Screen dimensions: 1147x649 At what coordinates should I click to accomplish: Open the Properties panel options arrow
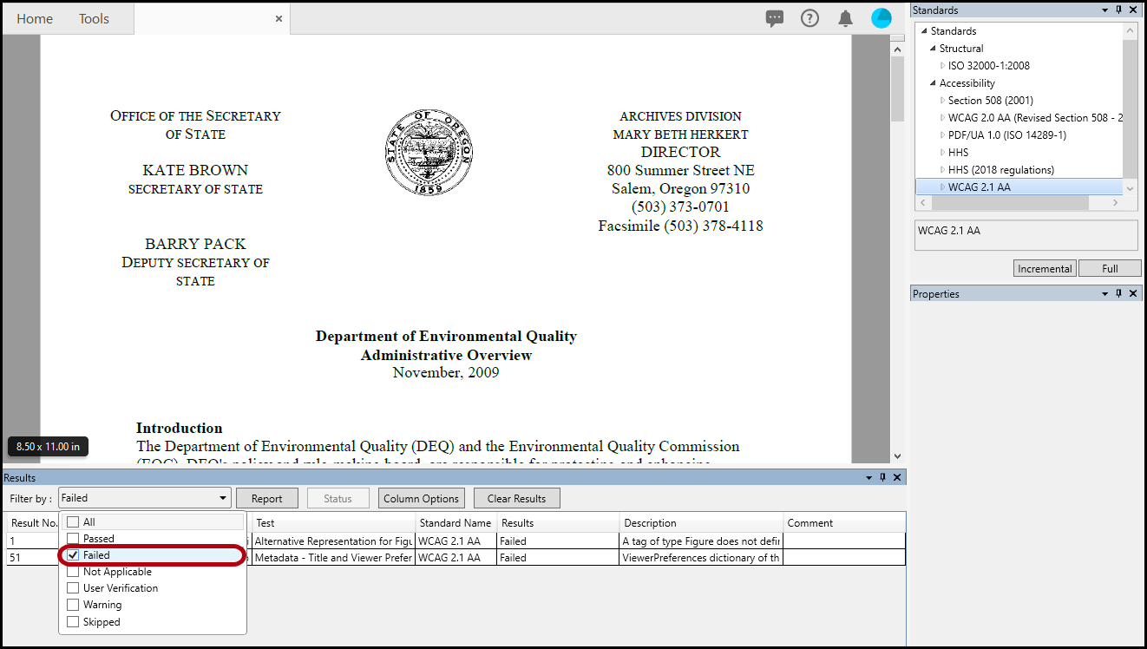(x=1105, y=294)
